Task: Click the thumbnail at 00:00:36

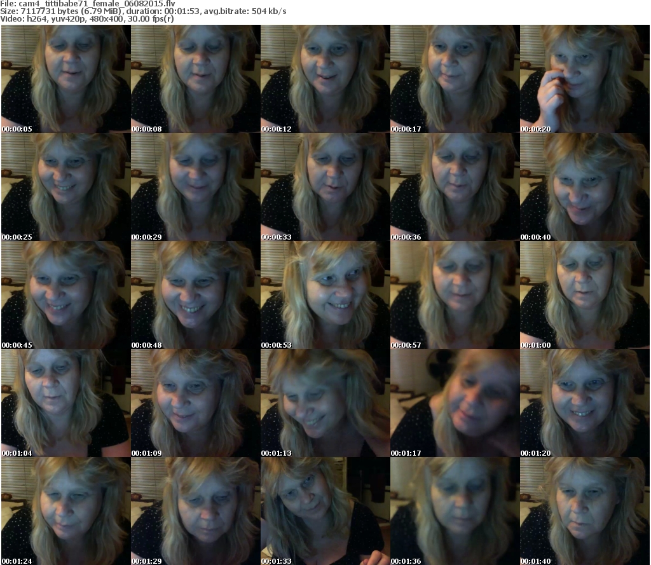Action: point(455,187)
